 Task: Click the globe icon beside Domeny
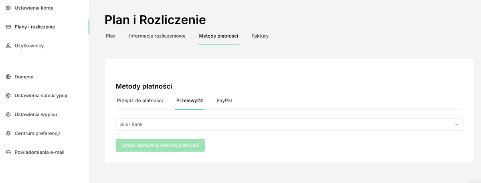8,76
